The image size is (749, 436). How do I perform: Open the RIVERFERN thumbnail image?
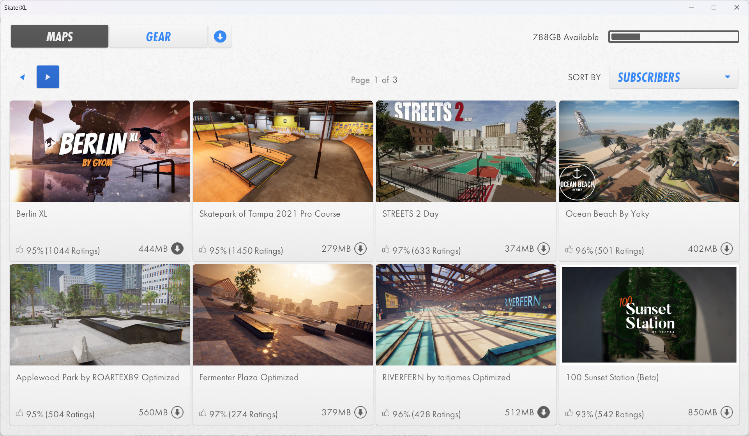point(466,315)
